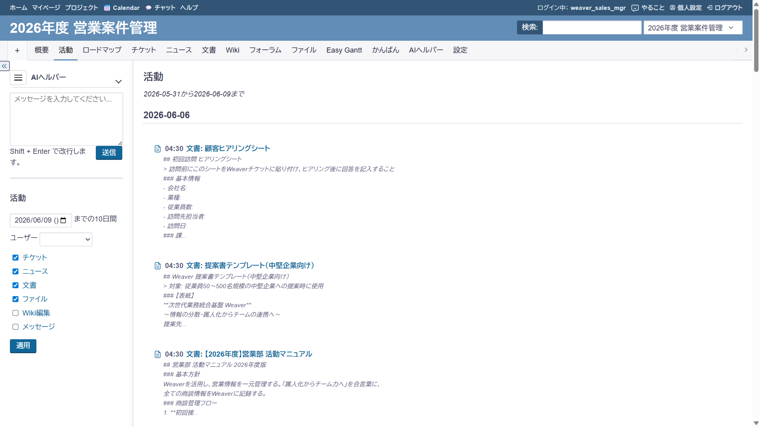Click the 2026年度 営業案件管理 project title
This screenshot has height=427, width=760.
coord(84,28)
